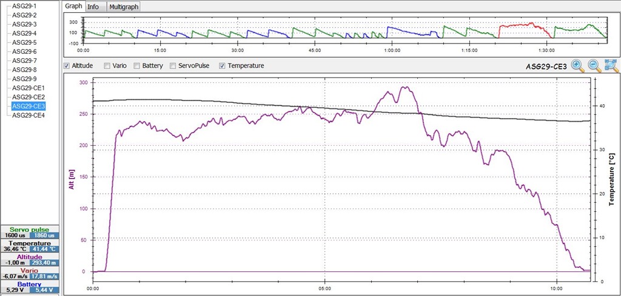Choose the ASG29-9 flight entry
The width and height of the screenshot is (621, 296).
click(24, 79)
